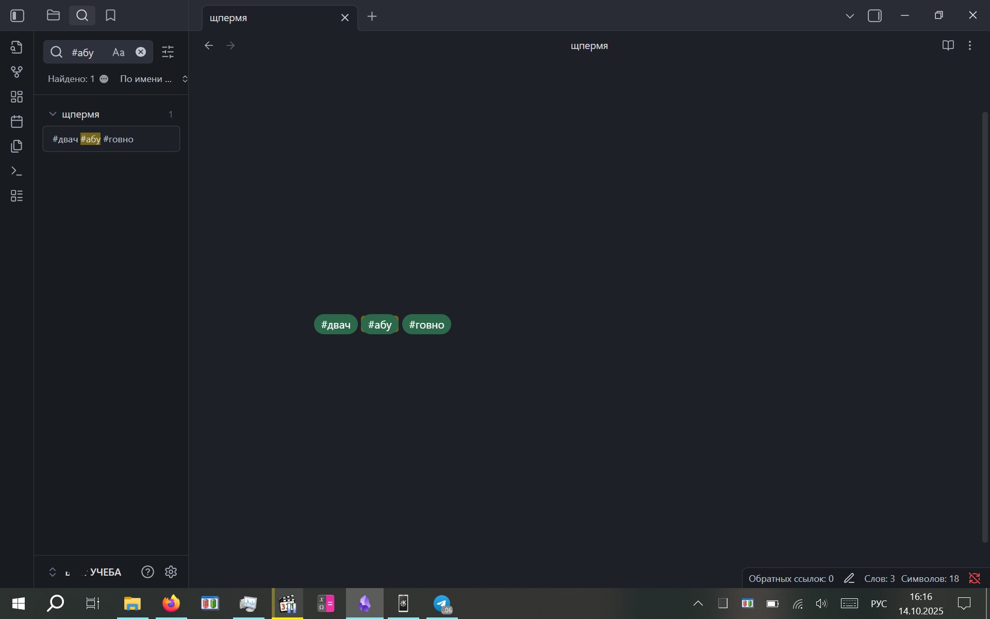Image resolution: width=990 pixels, height=619 pixels.
Task: Click the #говно tag in the note
Action: coord(426,325)
